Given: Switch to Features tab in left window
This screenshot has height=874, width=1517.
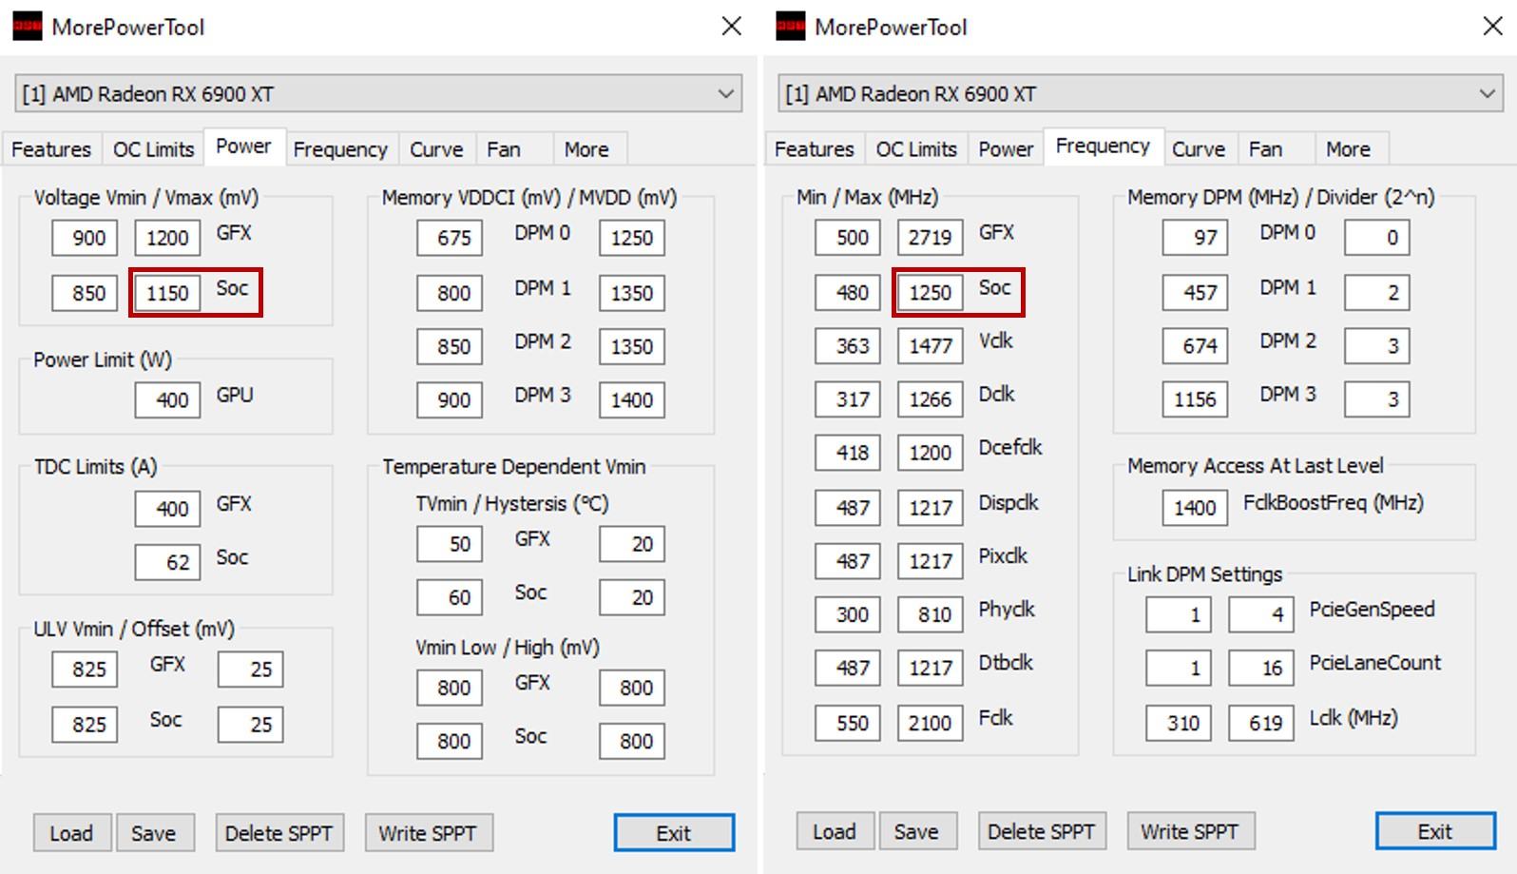Looking at the screenshot, I should click(x=51, y=149).
